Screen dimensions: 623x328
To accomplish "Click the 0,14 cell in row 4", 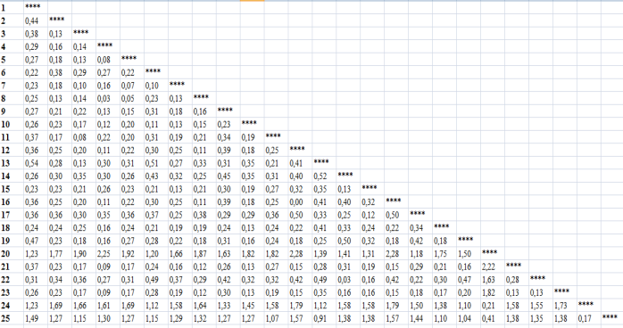I will coord(84,47).
